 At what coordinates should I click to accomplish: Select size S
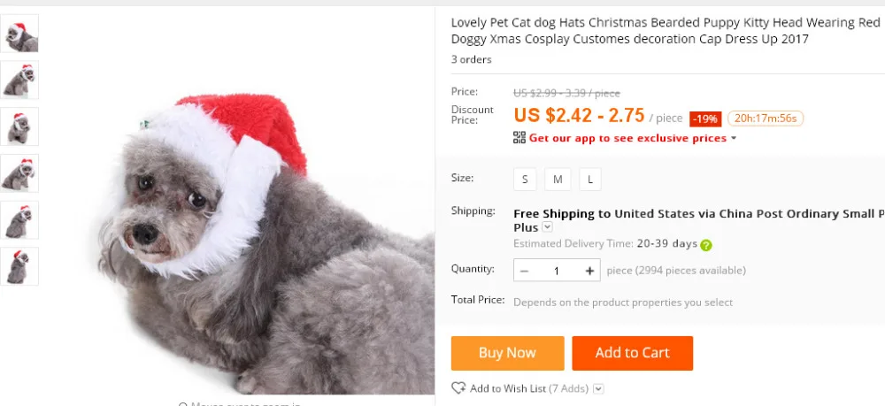pos(525,180)
